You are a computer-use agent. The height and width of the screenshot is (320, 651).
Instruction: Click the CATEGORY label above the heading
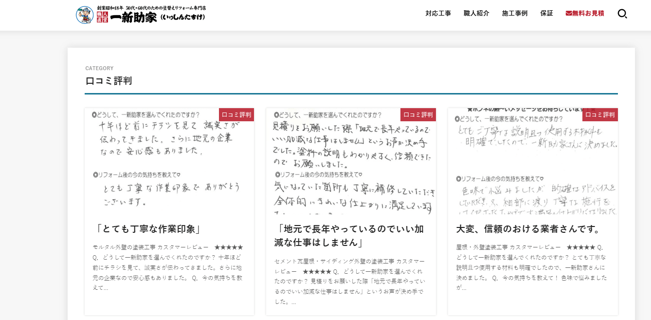point(99,68)
